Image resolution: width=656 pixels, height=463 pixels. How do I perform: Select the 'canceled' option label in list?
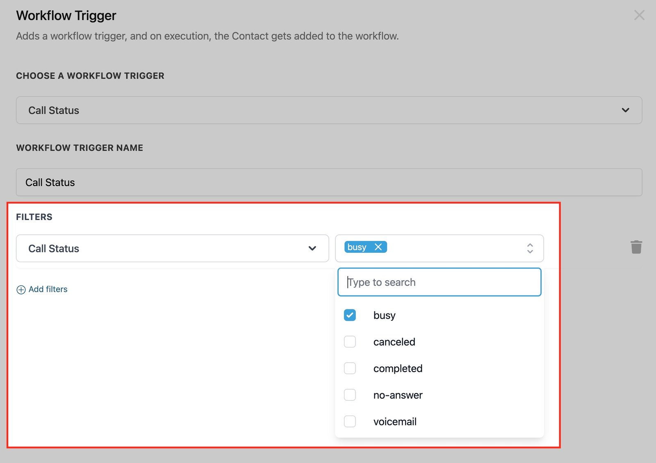pyautogui.click(x=394, y=342)
